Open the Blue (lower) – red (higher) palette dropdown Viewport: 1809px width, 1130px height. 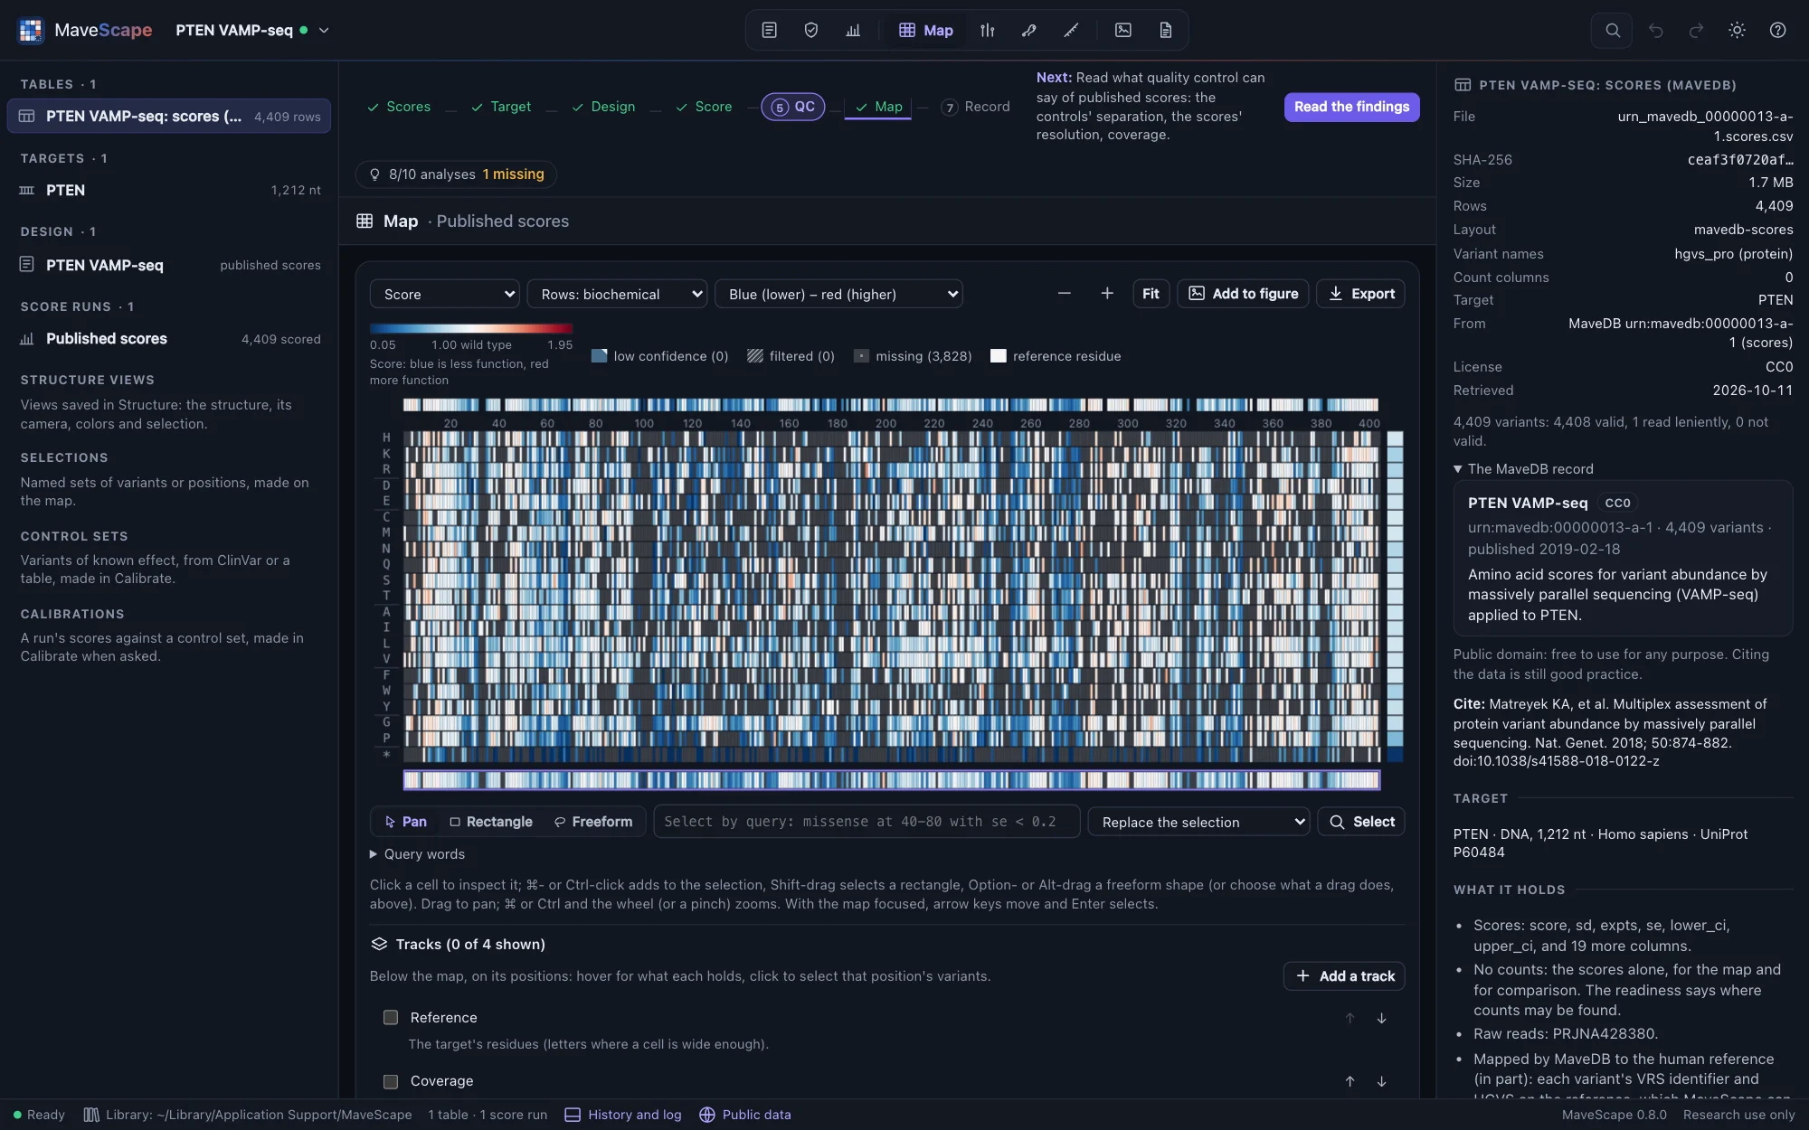click(838, 294)
